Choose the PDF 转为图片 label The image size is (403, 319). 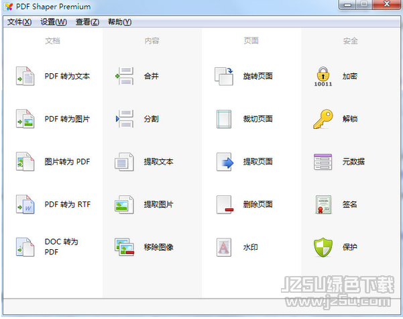pyautogui.click(x=67, y=119)
